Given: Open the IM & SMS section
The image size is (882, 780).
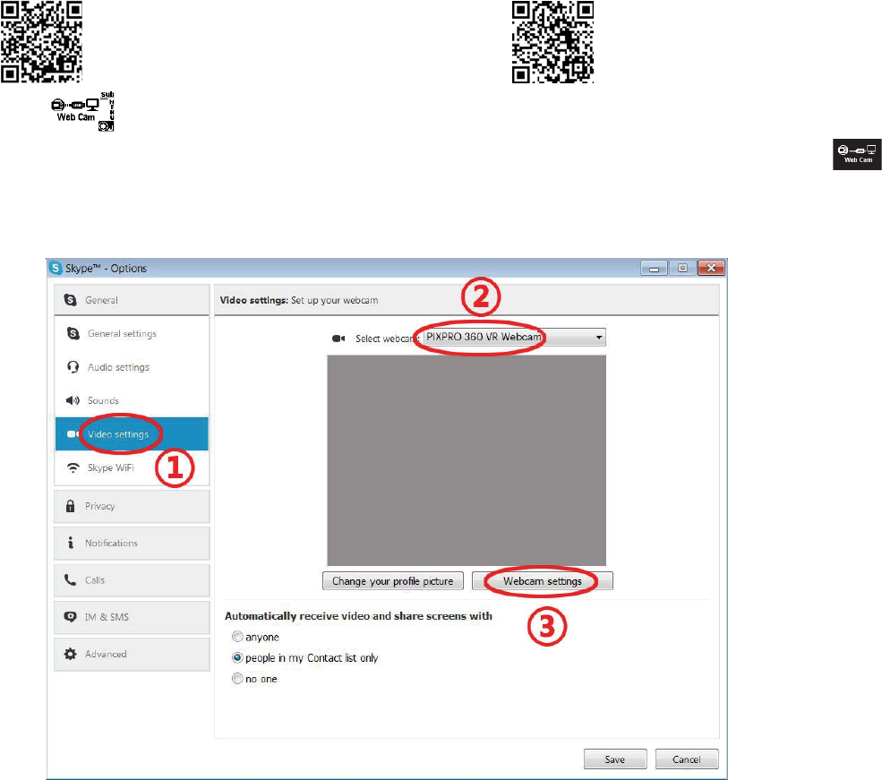Looking at the screenshot, I should pos(132,618).
